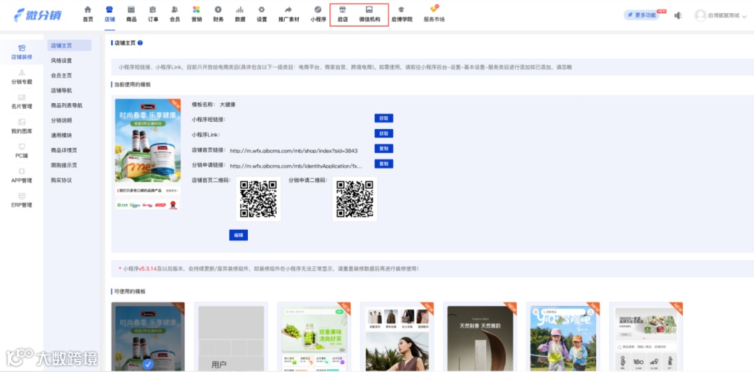Open 数据 with the bar chart icon
Viewport: 754px width, 372px height.
click(240, 14)
